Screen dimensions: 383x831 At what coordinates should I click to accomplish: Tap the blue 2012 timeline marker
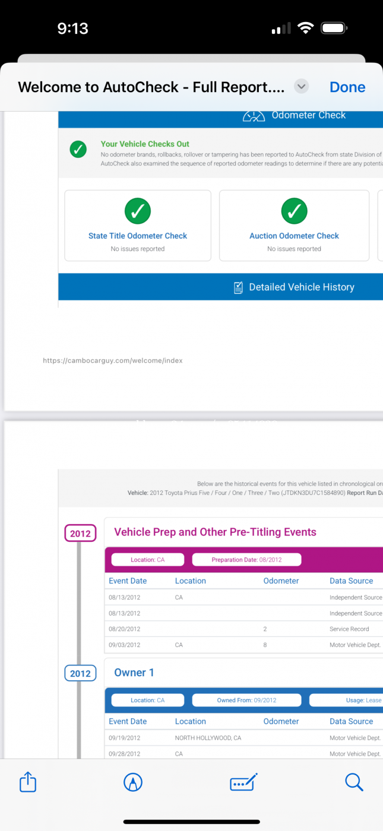click(80, 674)
